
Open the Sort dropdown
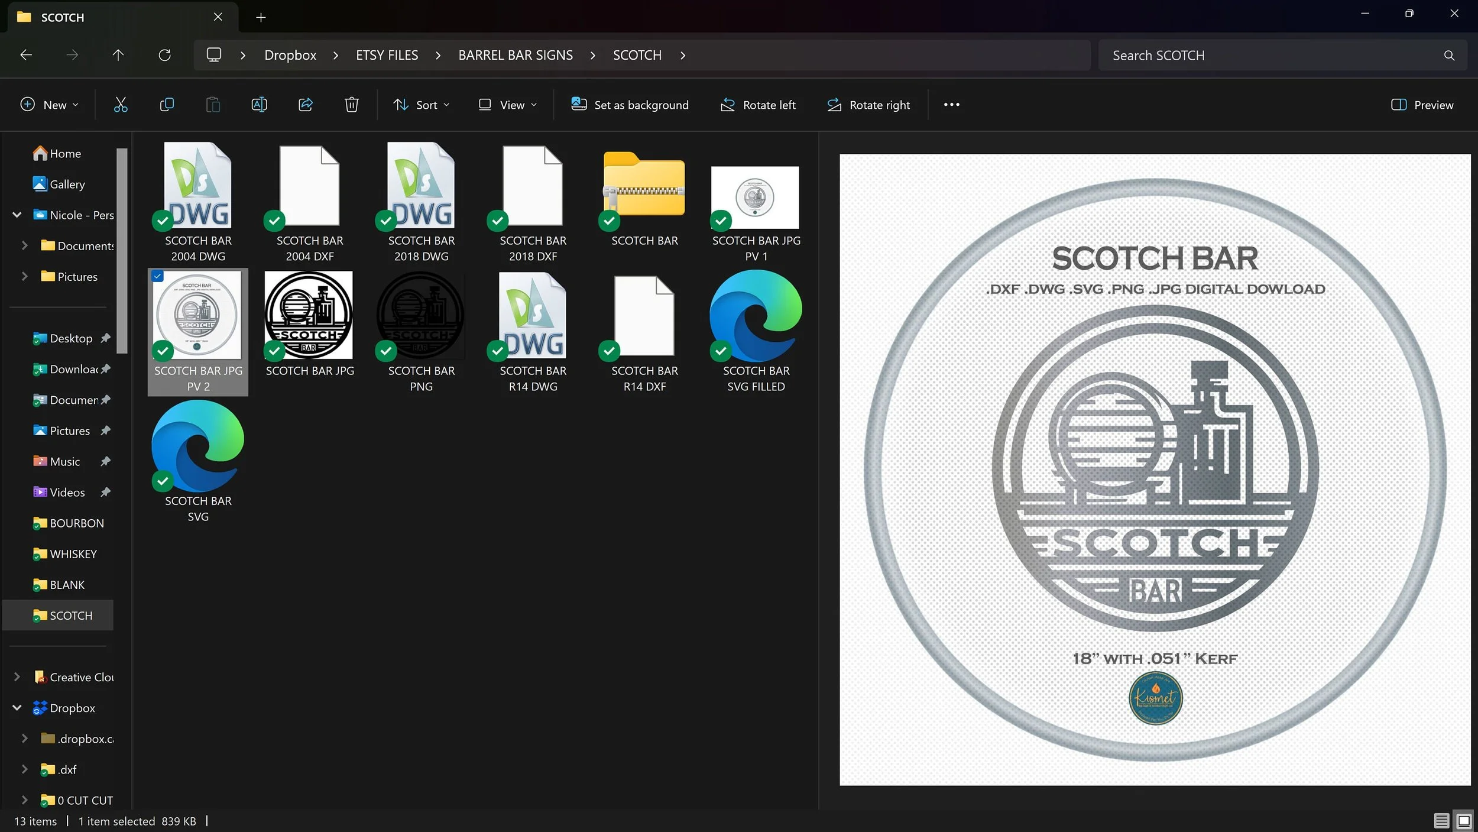point(422,105)
